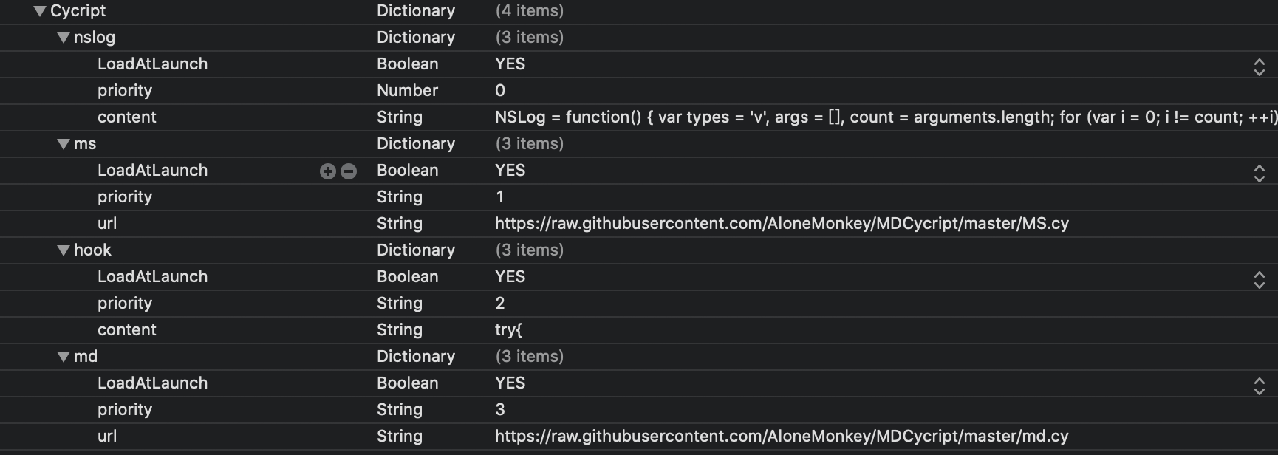
Task: Collapse the md dictionary
Action: 64,357
